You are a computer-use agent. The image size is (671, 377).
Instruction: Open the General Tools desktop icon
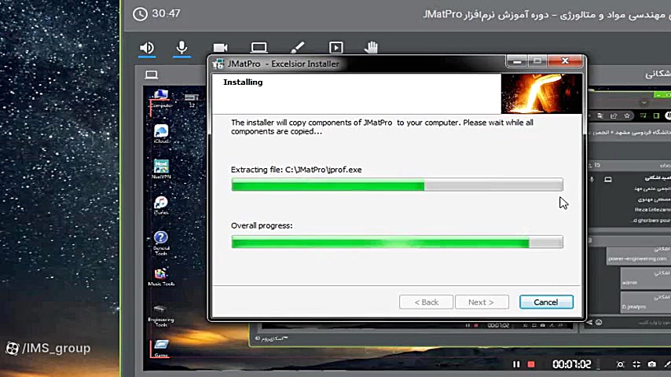pos(161,243)
